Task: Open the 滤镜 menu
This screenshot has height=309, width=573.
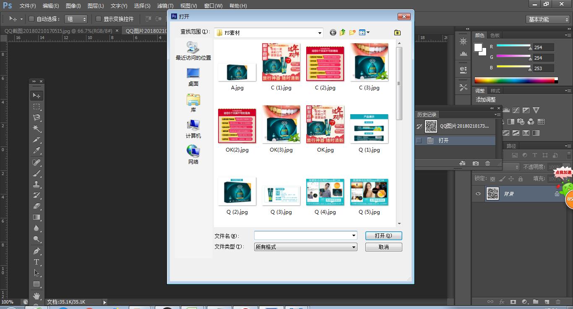Action: point(164,5)
